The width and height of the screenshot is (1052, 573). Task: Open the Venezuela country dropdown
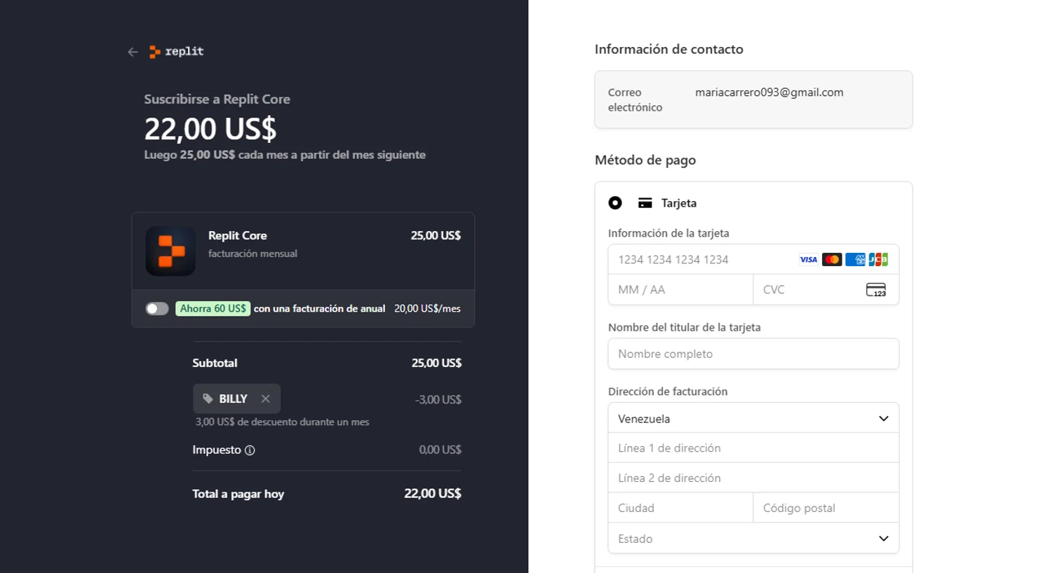(753, 418)
